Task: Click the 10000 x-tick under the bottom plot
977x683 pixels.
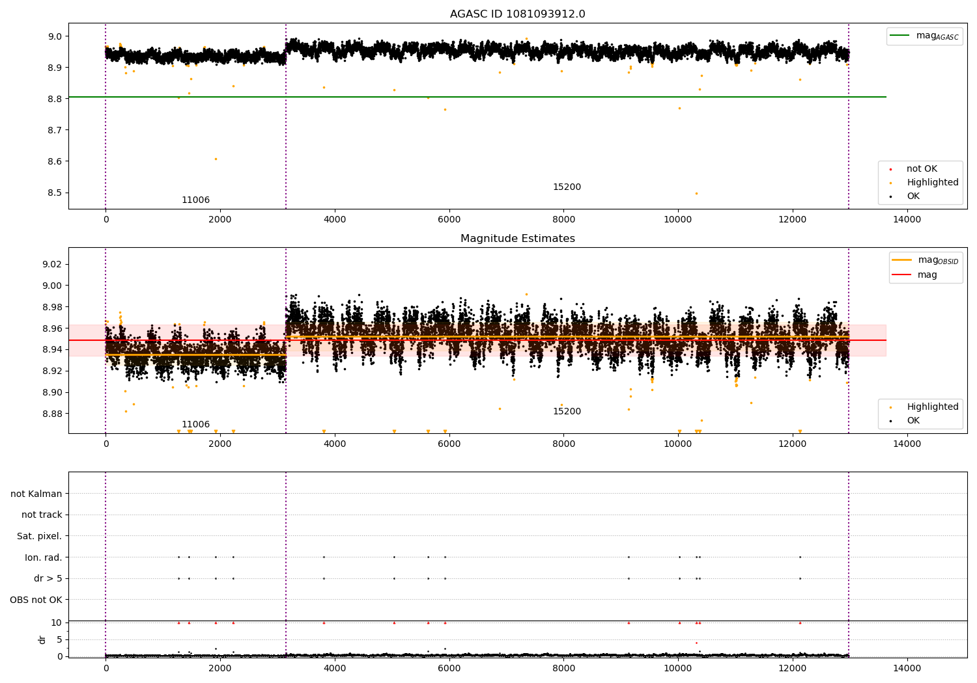Action: 678,669
